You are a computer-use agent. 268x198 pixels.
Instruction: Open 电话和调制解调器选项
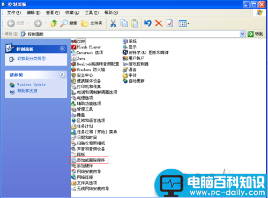(94, 92)
